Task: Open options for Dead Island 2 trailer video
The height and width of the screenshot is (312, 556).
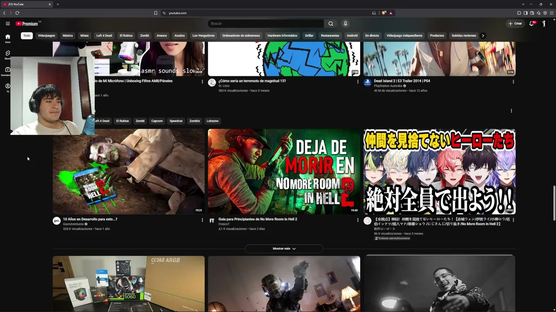Action: point(513,81)
